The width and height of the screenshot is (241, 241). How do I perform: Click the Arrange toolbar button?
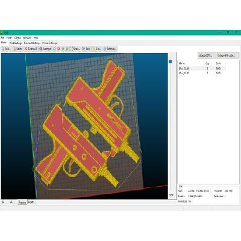45,49
